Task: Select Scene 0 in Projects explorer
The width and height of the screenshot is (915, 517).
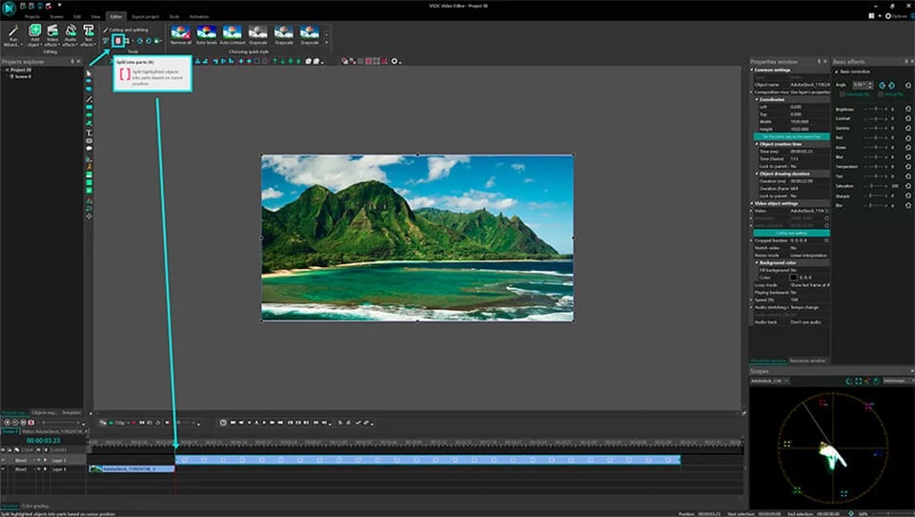Action: click(23, 76)
